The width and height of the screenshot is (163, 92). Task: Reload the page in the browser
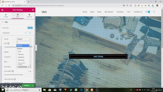point(9,6)
